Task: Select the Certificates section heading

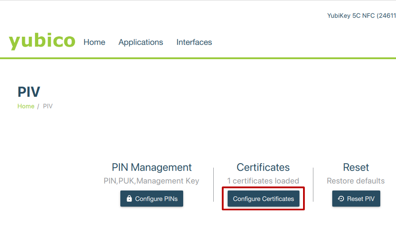Action: 263,167
